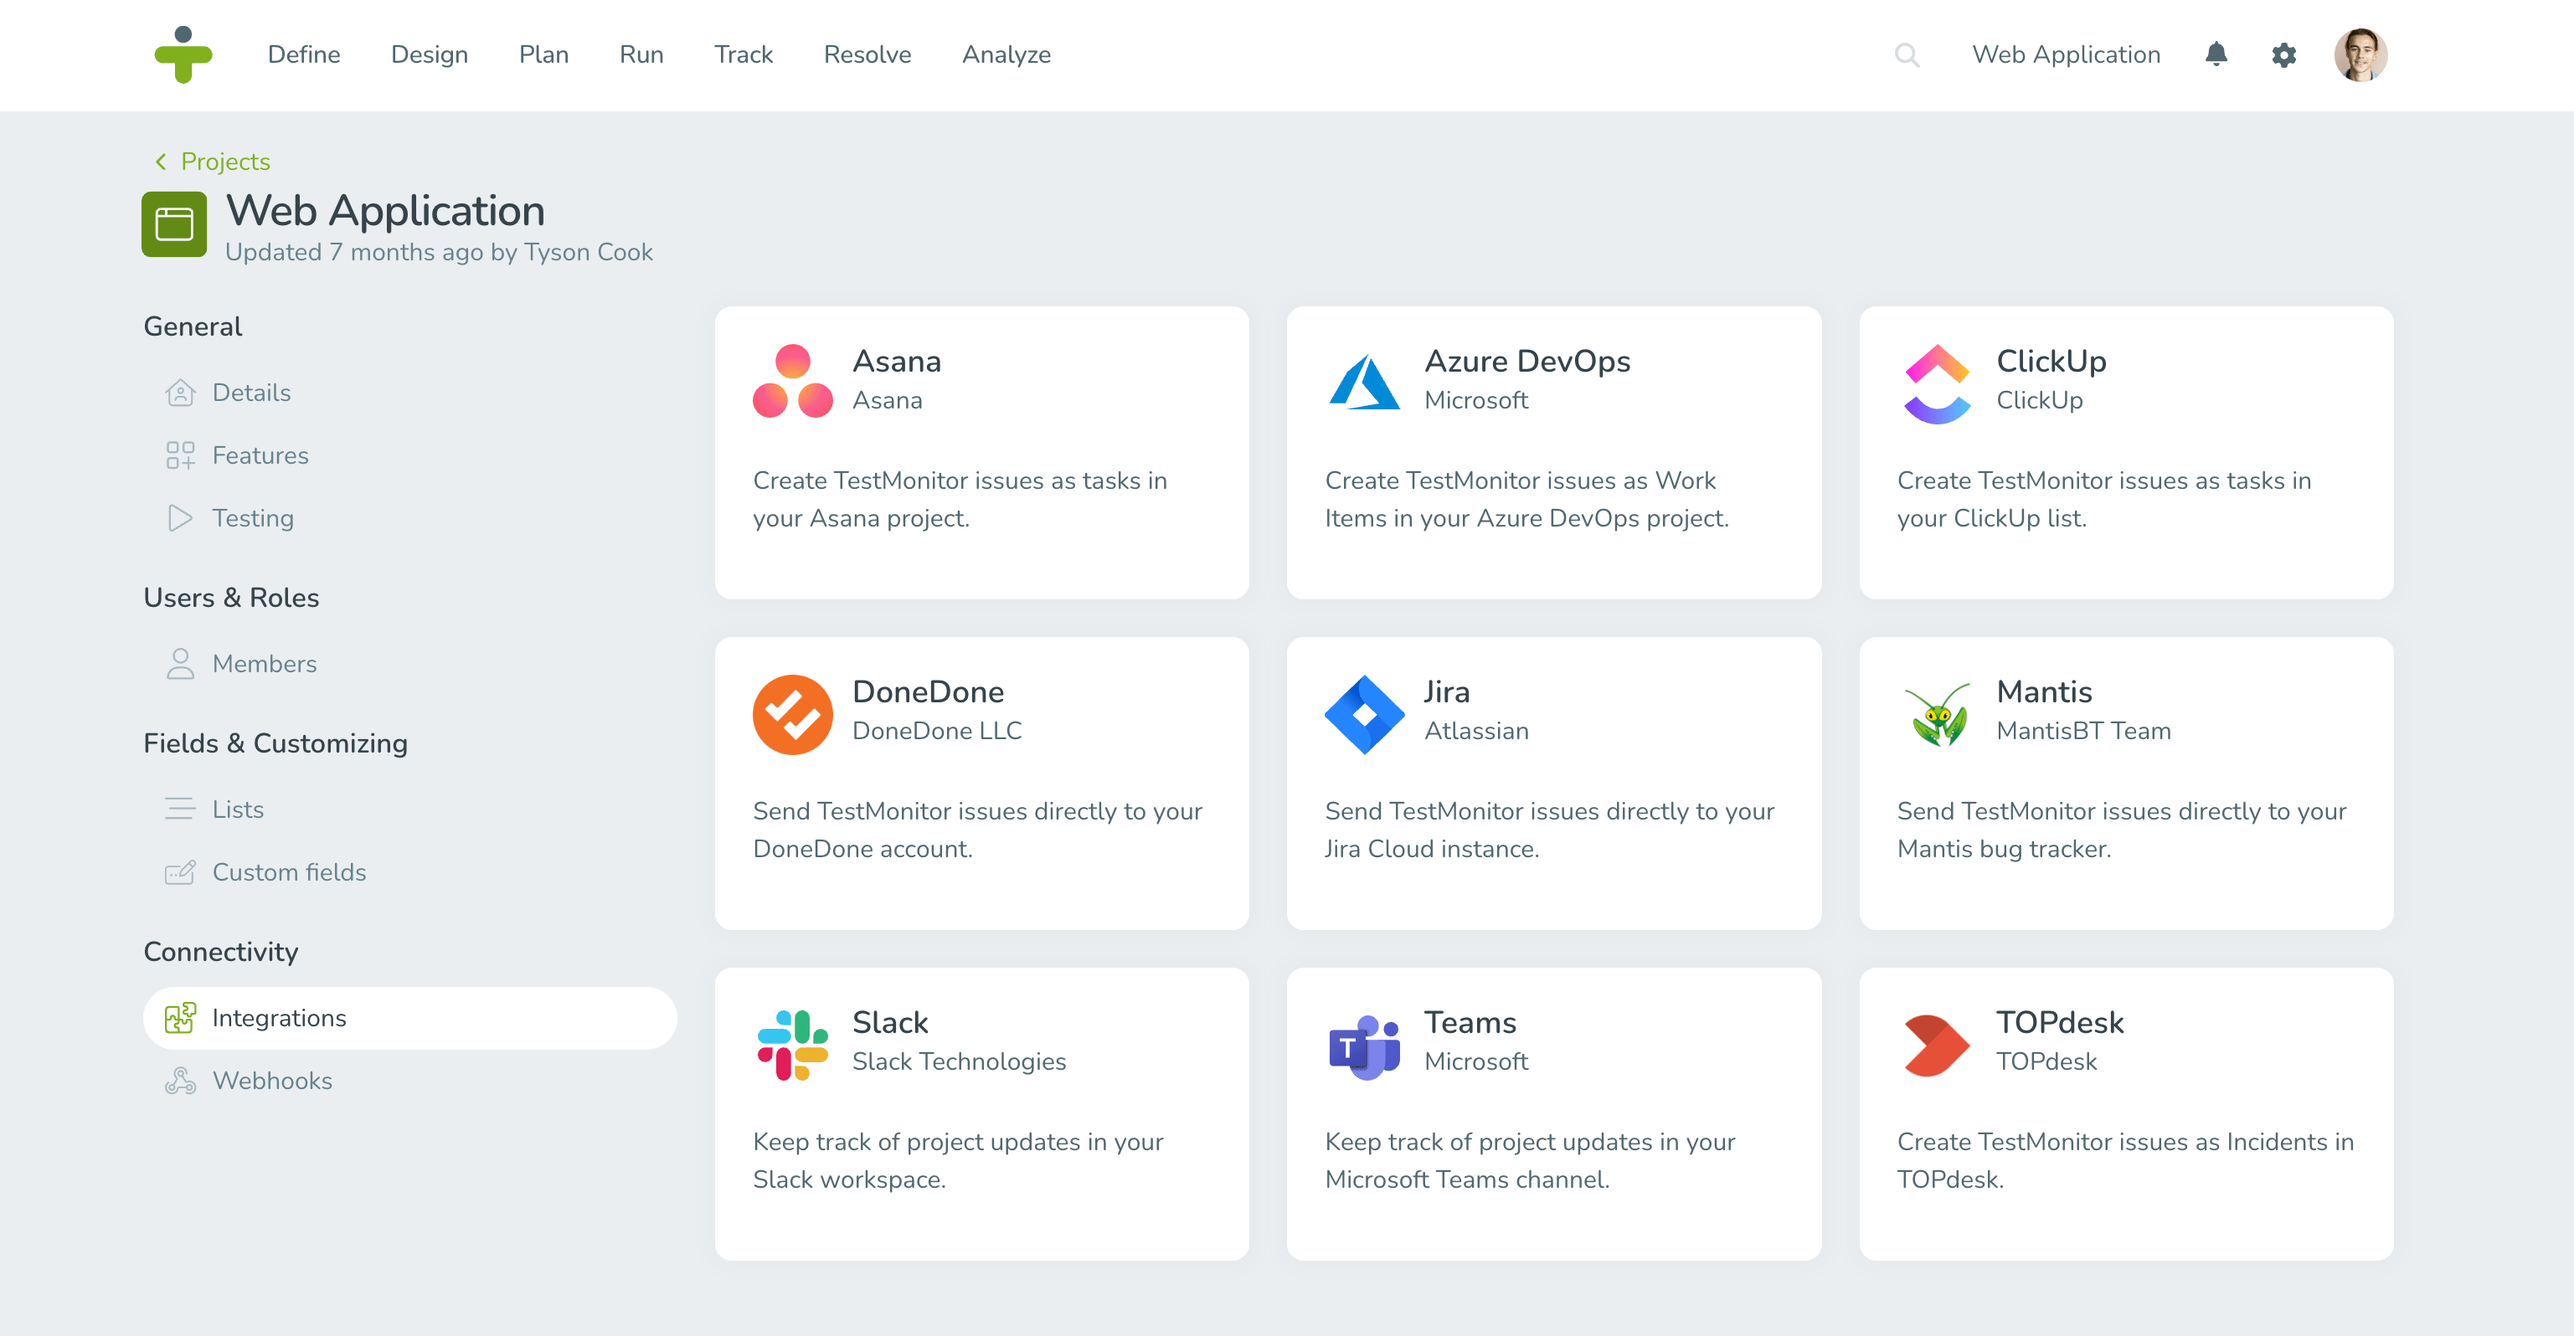2574x1336 pixels.
Task: Click the Mantis bug logo
Action: pyautogui.click(x=1937, y=713)
